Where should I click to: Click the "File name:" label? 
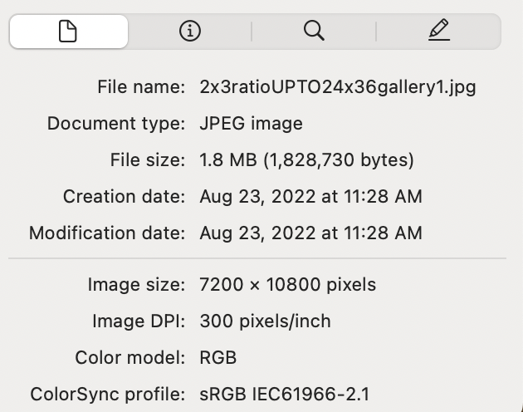point(140,87)
